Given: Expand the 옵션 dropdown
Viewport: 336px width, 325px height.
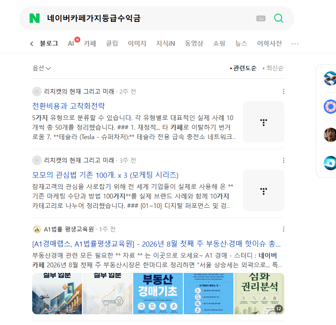Looking at the screenshot, I should pos(42,68).
